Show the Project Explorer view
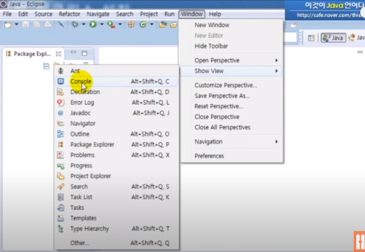 click(116, 176)
